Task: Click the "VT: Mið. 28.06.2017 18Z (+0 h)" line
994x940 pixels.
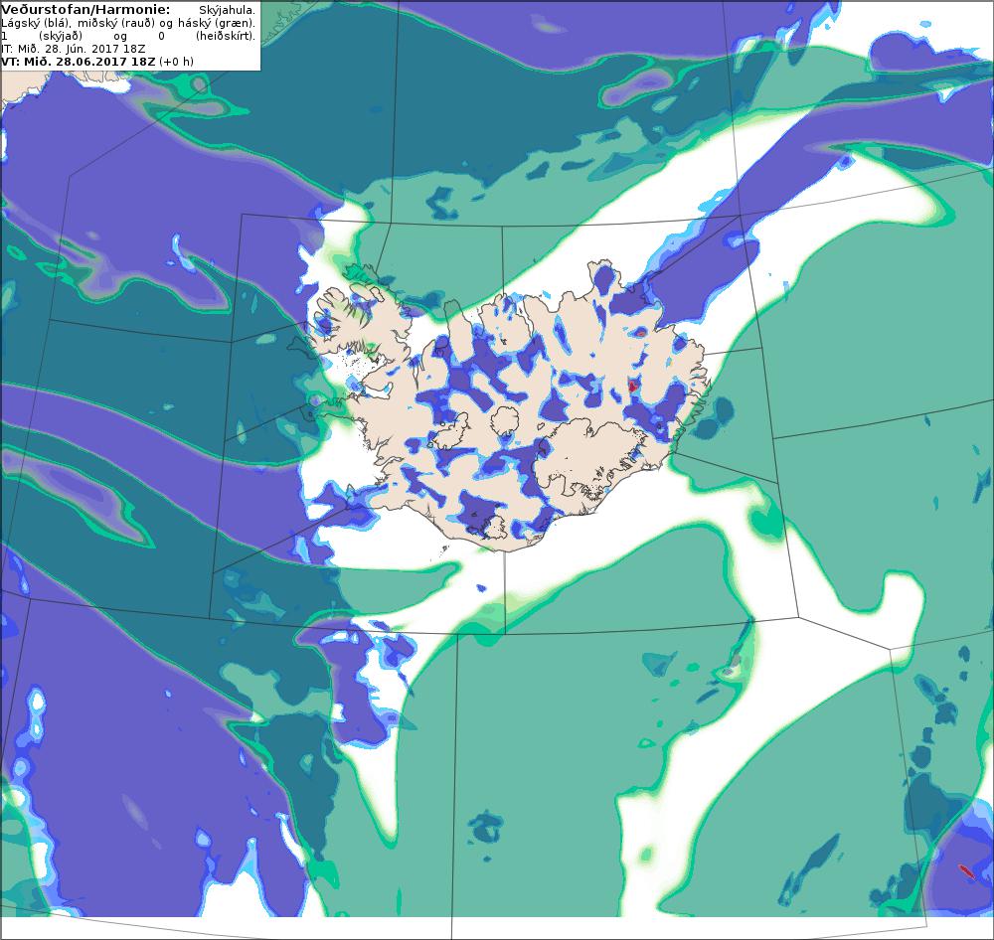Action: click(97, 62)
